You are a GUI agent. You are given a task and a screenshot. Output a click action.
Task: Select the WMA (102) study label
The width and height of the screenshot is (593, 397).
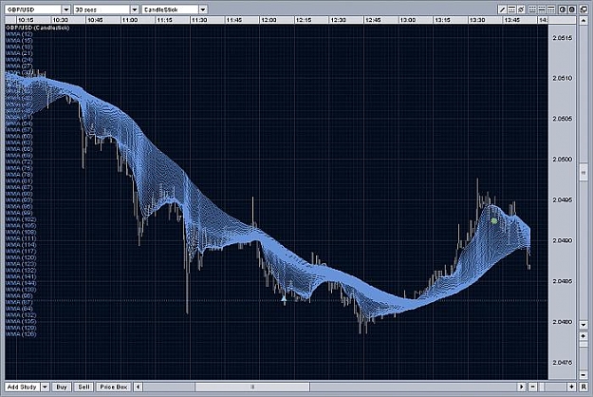21,219
